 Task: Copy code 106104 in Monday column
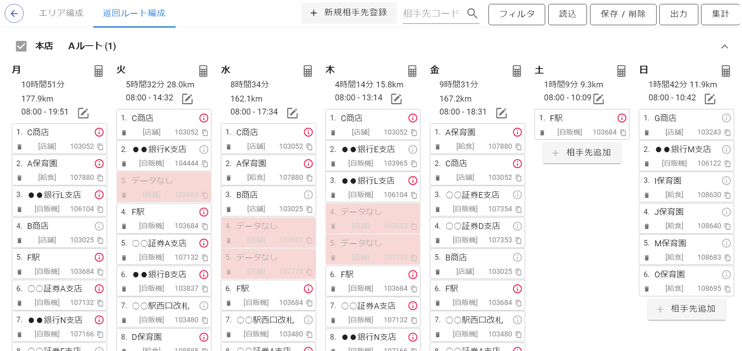coord(100,209)
